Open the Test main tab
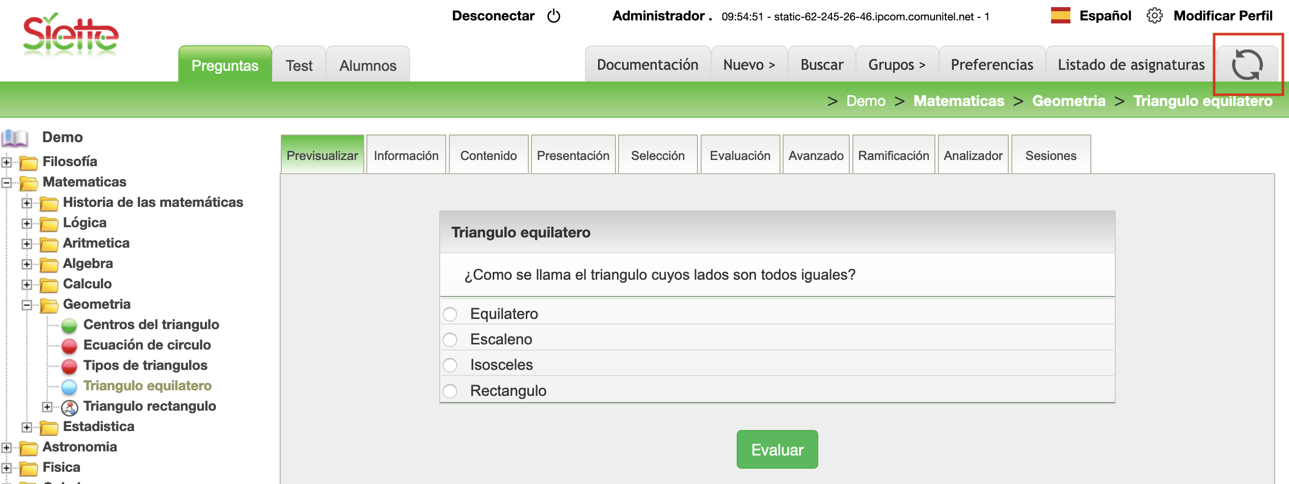The image size is (1289, 484). 299,66
